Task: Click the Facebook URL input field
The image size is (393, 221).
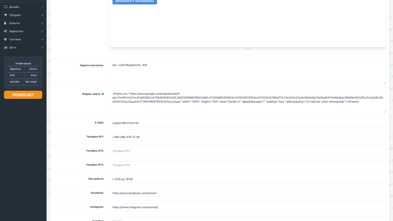Action: coord(248,193)
